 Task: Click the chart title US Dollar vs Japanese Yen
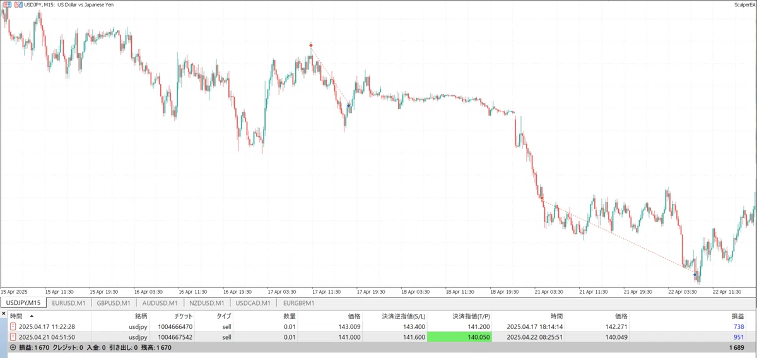(x=84, y=5)
